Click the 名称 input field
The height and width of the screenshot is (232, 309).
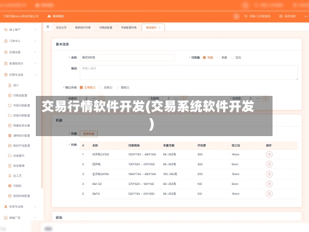pos(127,58)
